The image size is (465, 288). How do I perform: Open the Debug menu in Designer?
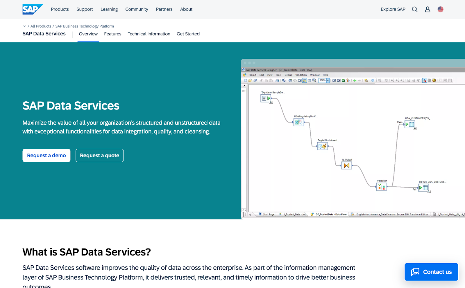(288, 75)
